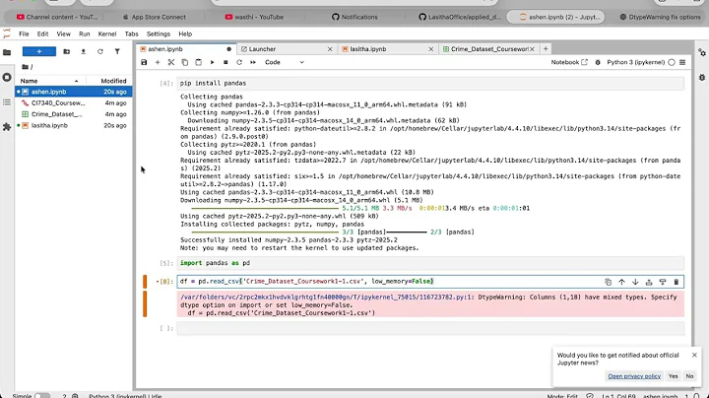The image size is (709, 398).
Task: Move the active cell down
Action: tap(635, 282)
